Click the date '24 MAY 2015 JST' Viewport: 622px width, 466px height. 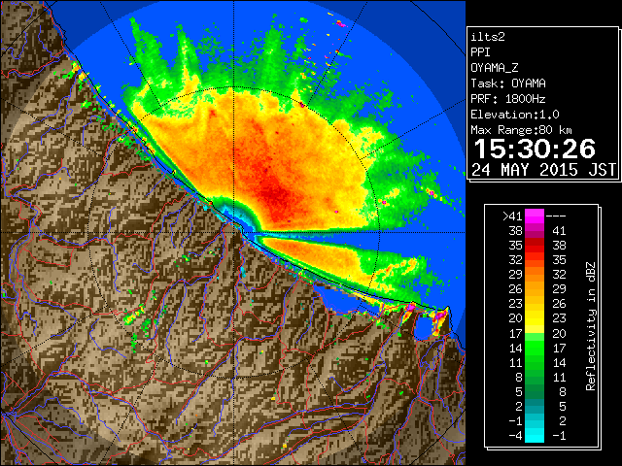click(544, 170)
